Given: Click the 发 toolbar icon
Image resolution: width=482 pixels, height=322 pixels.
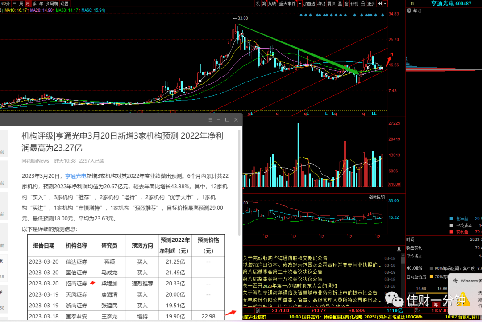Looking at the screenshot, I should [258, 4].
